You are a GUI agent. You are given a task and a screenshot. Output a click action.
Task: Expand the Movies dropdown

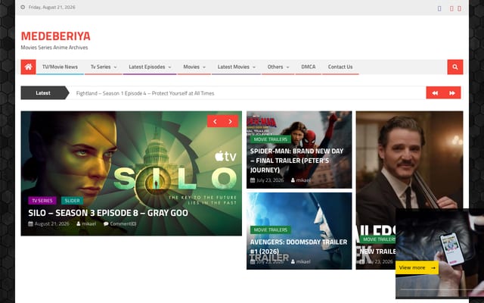(194, 67)
